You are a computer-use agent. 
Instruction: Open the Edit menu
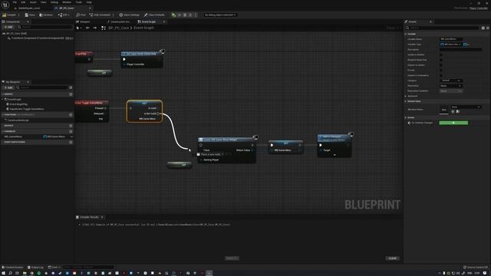pyautogui.click(x=23, y=2)
